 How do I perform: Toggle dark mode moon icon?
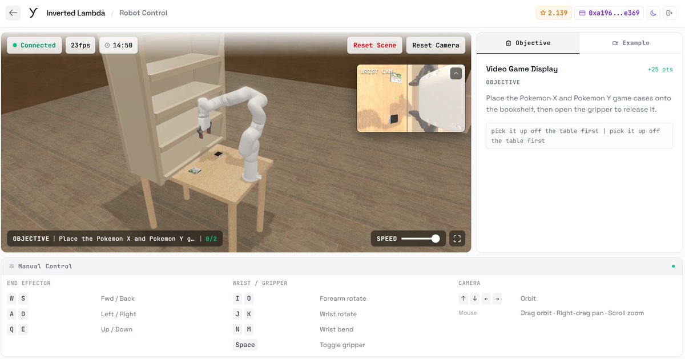[x=654, y=13]
